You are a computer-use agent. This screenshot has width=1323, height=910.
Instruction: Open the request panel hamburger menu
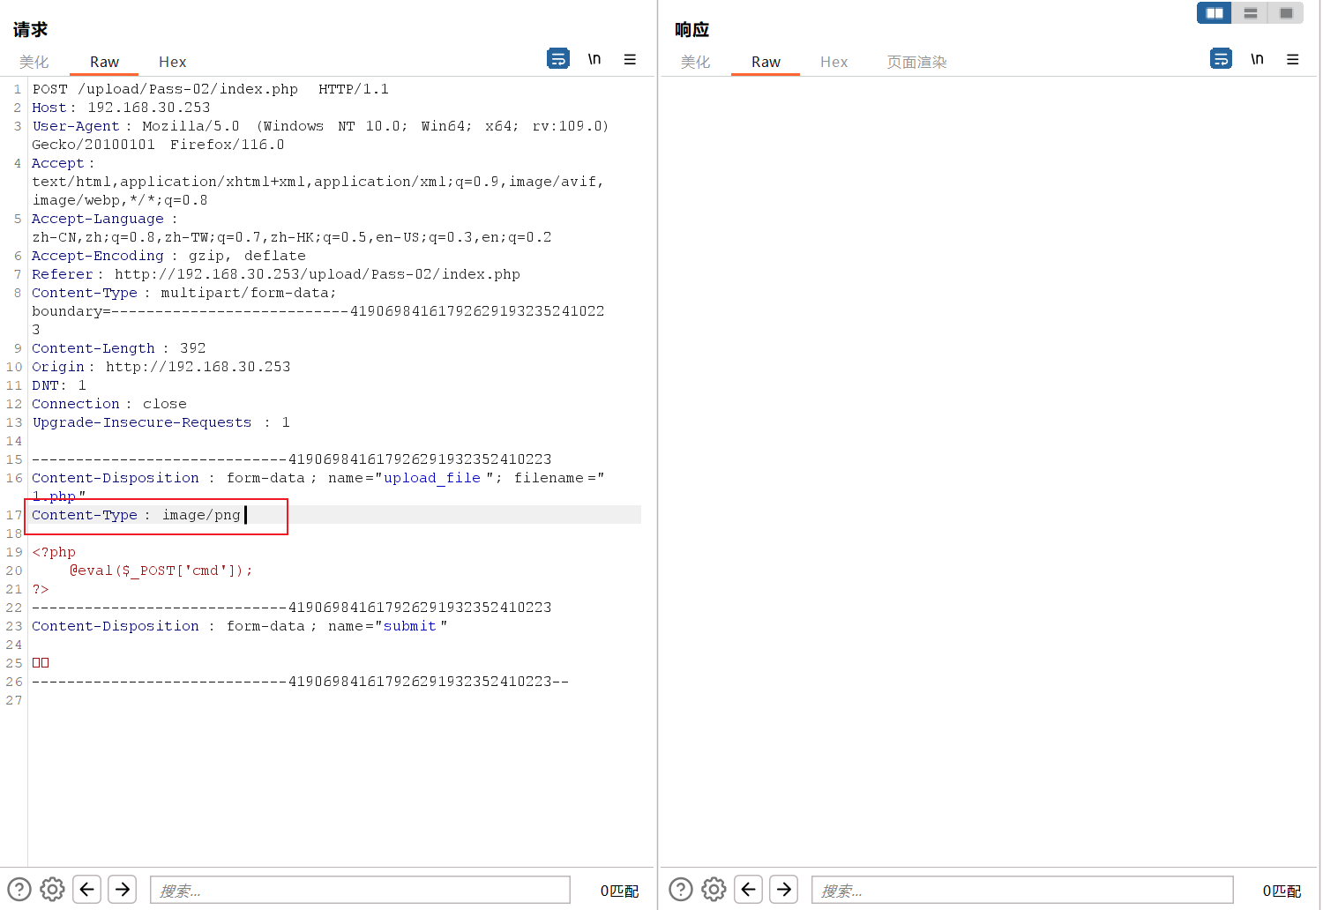630,59
